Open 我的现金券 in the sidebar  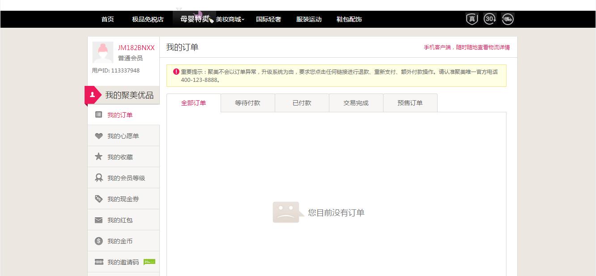123,199
